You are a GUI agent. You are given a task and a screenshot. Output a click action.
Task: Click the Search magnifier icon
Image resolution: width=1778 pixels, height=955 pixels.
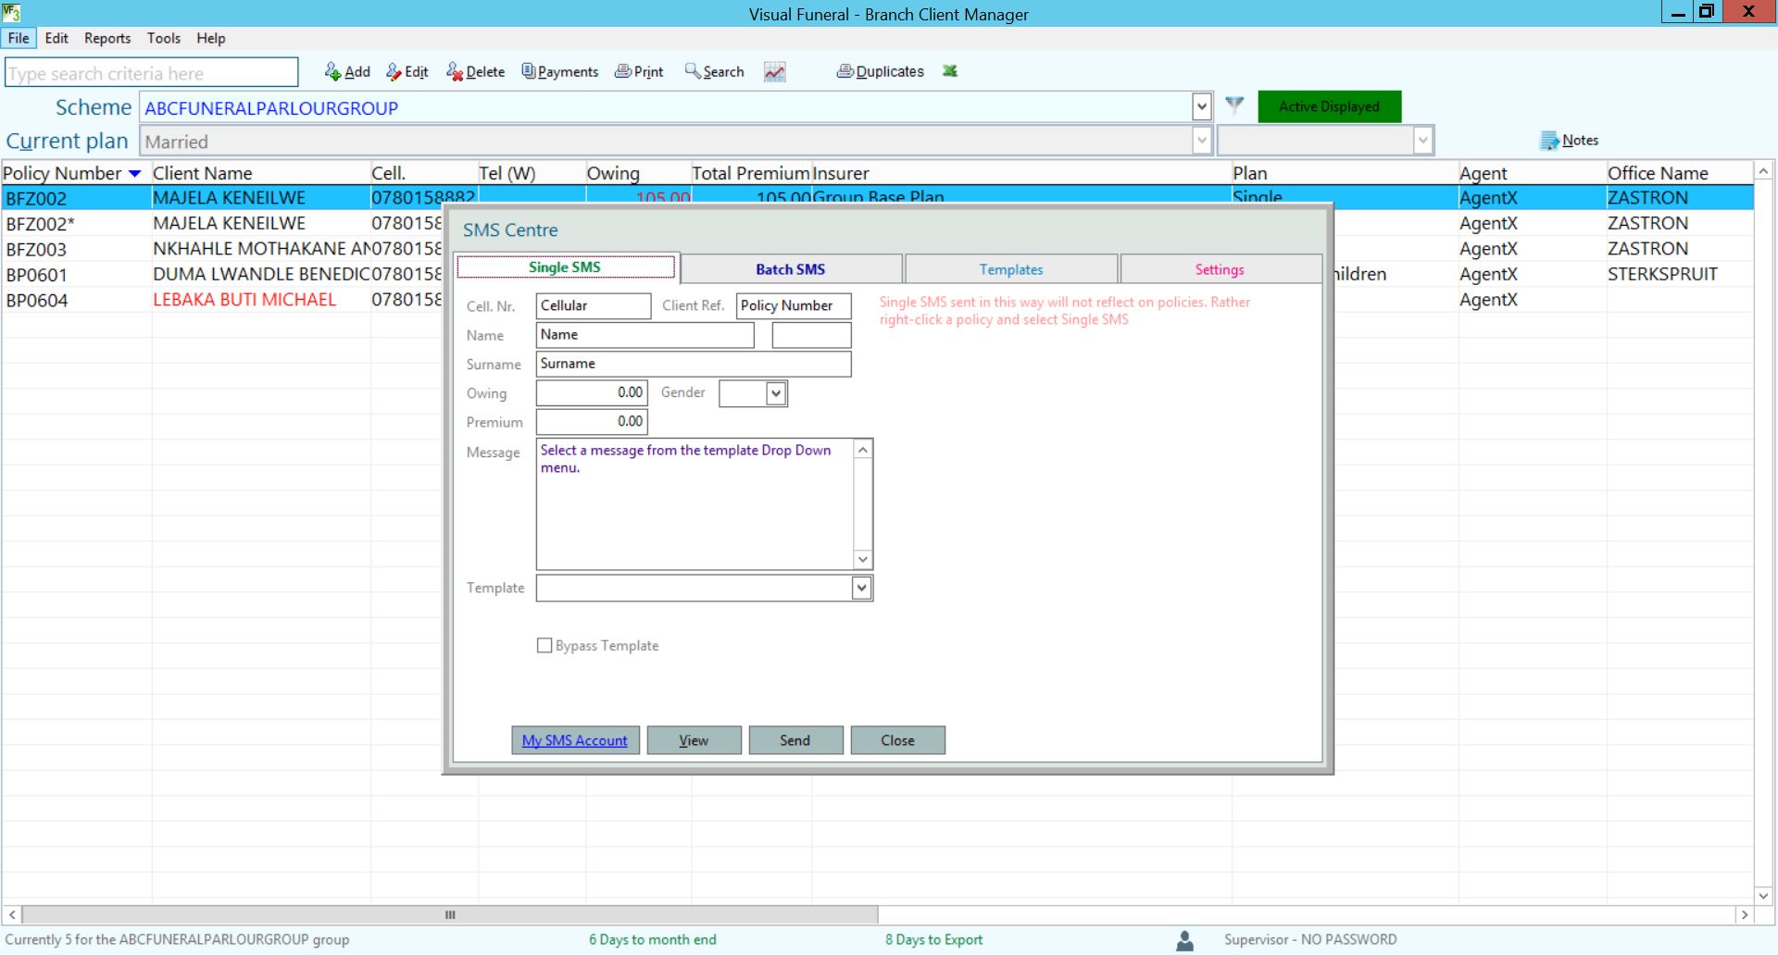(693, 71)
